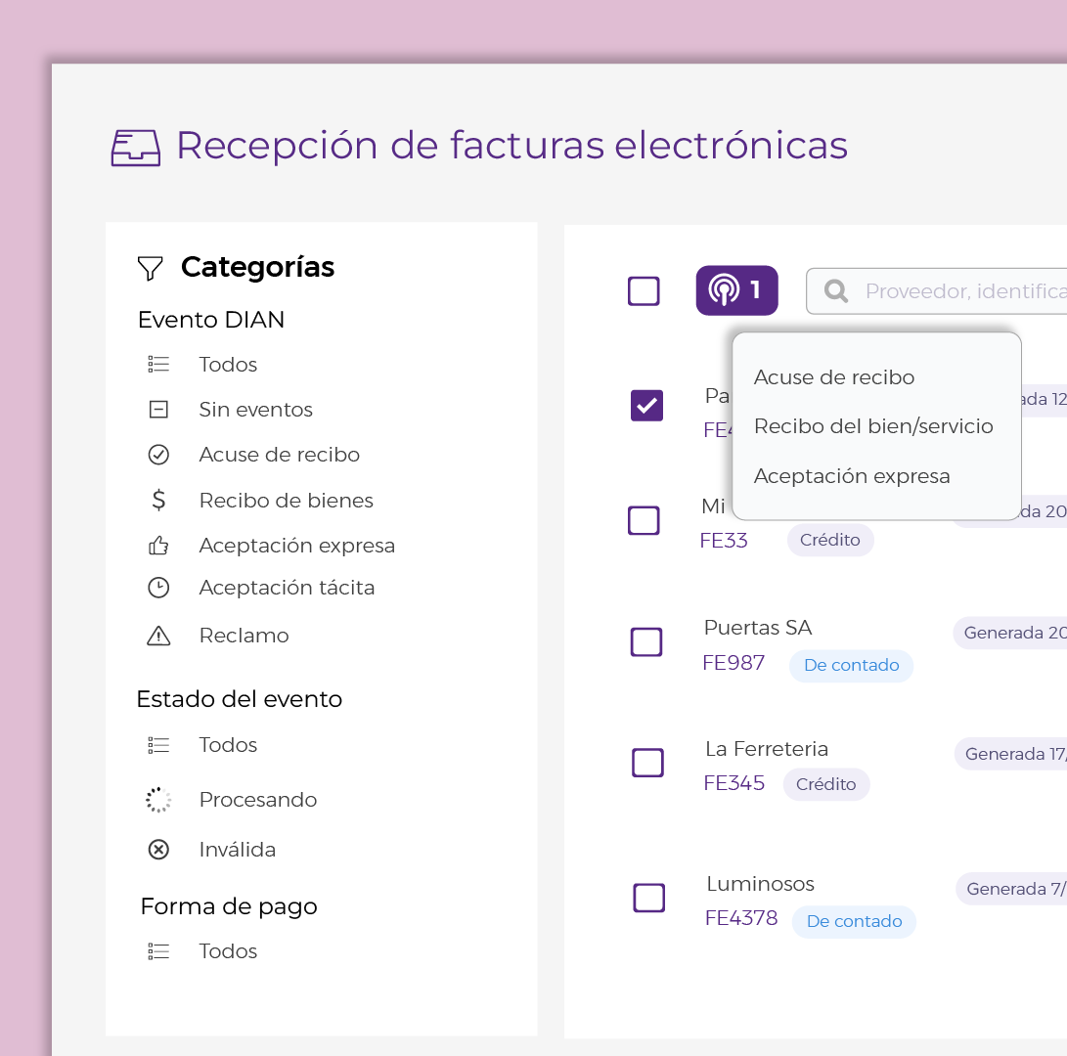Choose Aceptación expresa in dropdown menu
Viewport: 1067px width, 1056px height.
852,476
